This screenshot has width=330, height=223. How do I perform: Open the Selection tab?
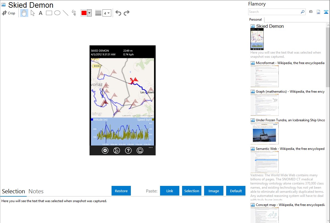click(x=13, y=191)
